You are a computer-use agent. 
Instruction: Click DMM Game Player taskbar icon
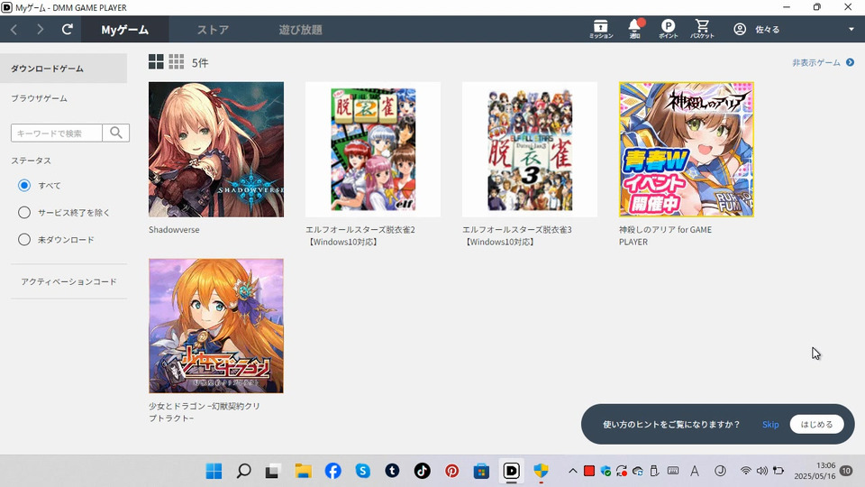(x=512, y=471)
